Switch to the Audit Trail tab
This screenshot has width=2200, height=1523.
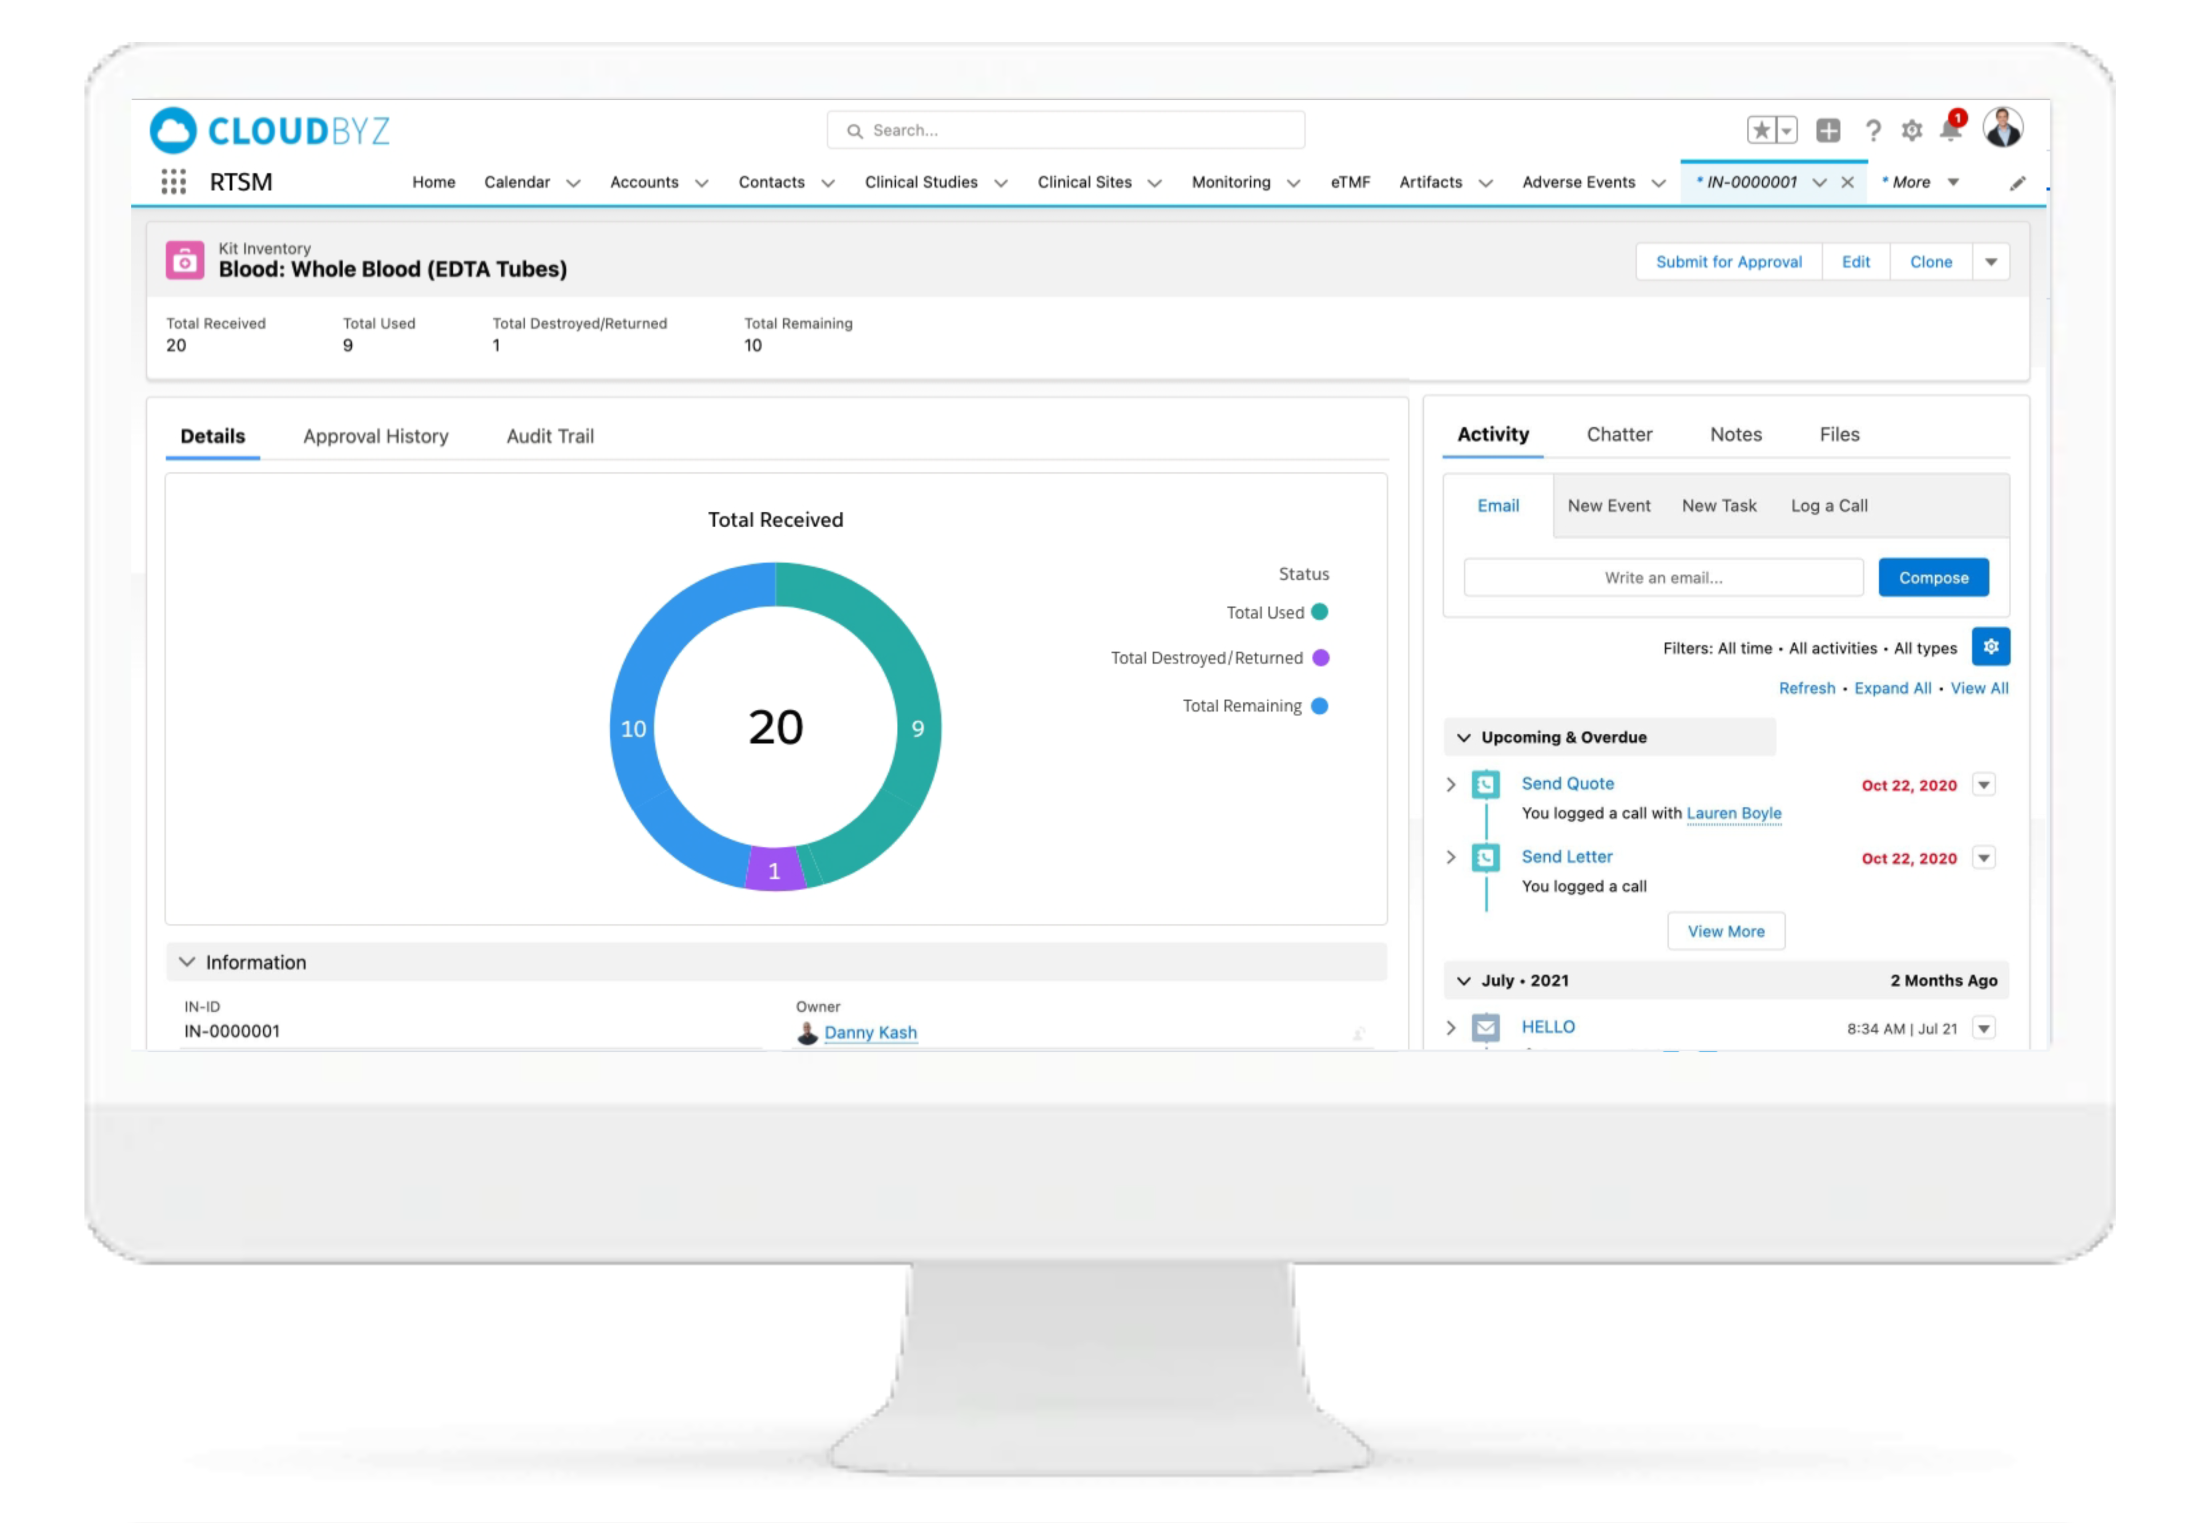[550, 436]
